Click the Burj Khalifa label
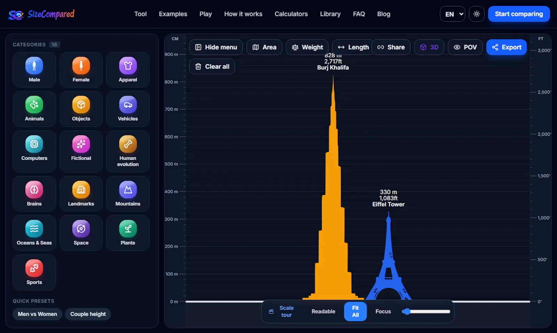Viewport: 557px width, 333px height. 333,68
